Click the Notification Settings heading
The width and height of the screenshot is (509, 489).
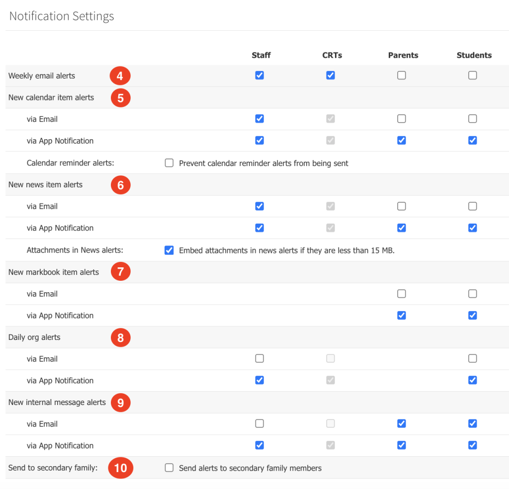coord(62,16)
